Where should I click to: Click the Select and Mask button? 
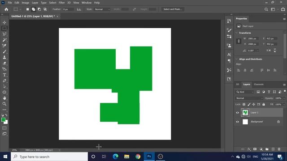173,9
